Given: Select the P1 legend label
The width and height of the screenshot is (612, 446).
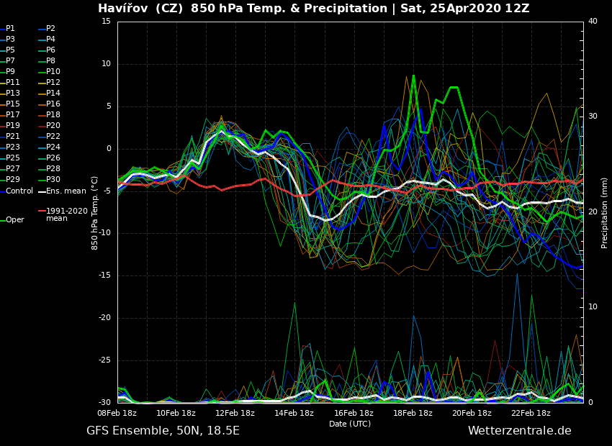Looking at the screenshot, I should coord(10,29).
